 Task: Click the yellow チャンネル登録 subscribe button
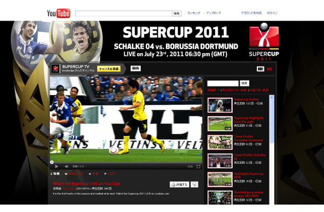[x=109, y=69]
